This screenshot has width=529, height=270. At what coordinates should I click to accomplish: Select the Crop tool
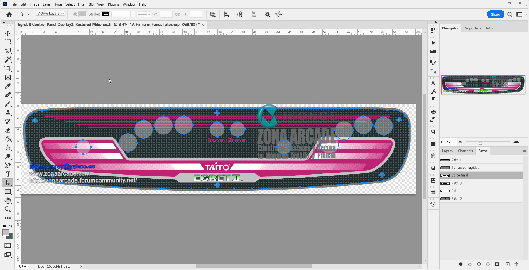[x=8, y=68]
